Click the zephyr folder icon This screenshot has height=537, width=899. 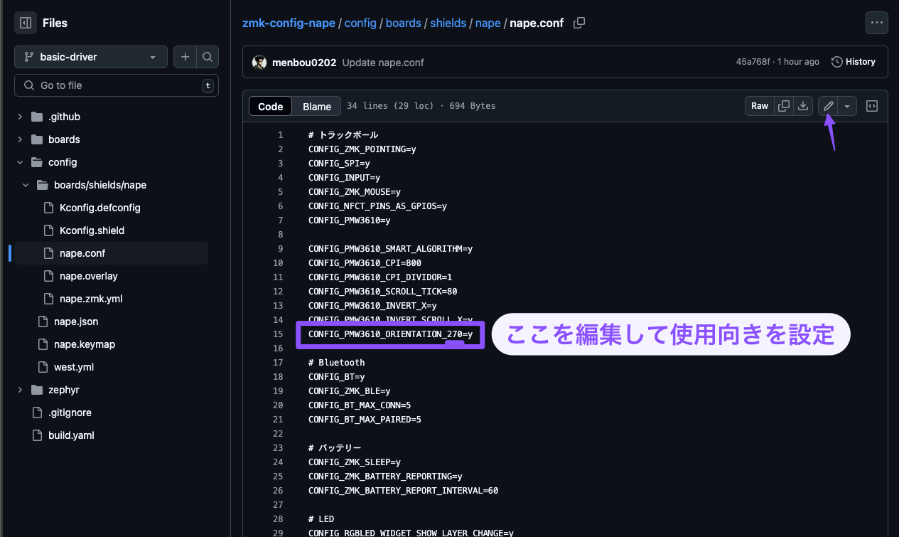(37, 390)
